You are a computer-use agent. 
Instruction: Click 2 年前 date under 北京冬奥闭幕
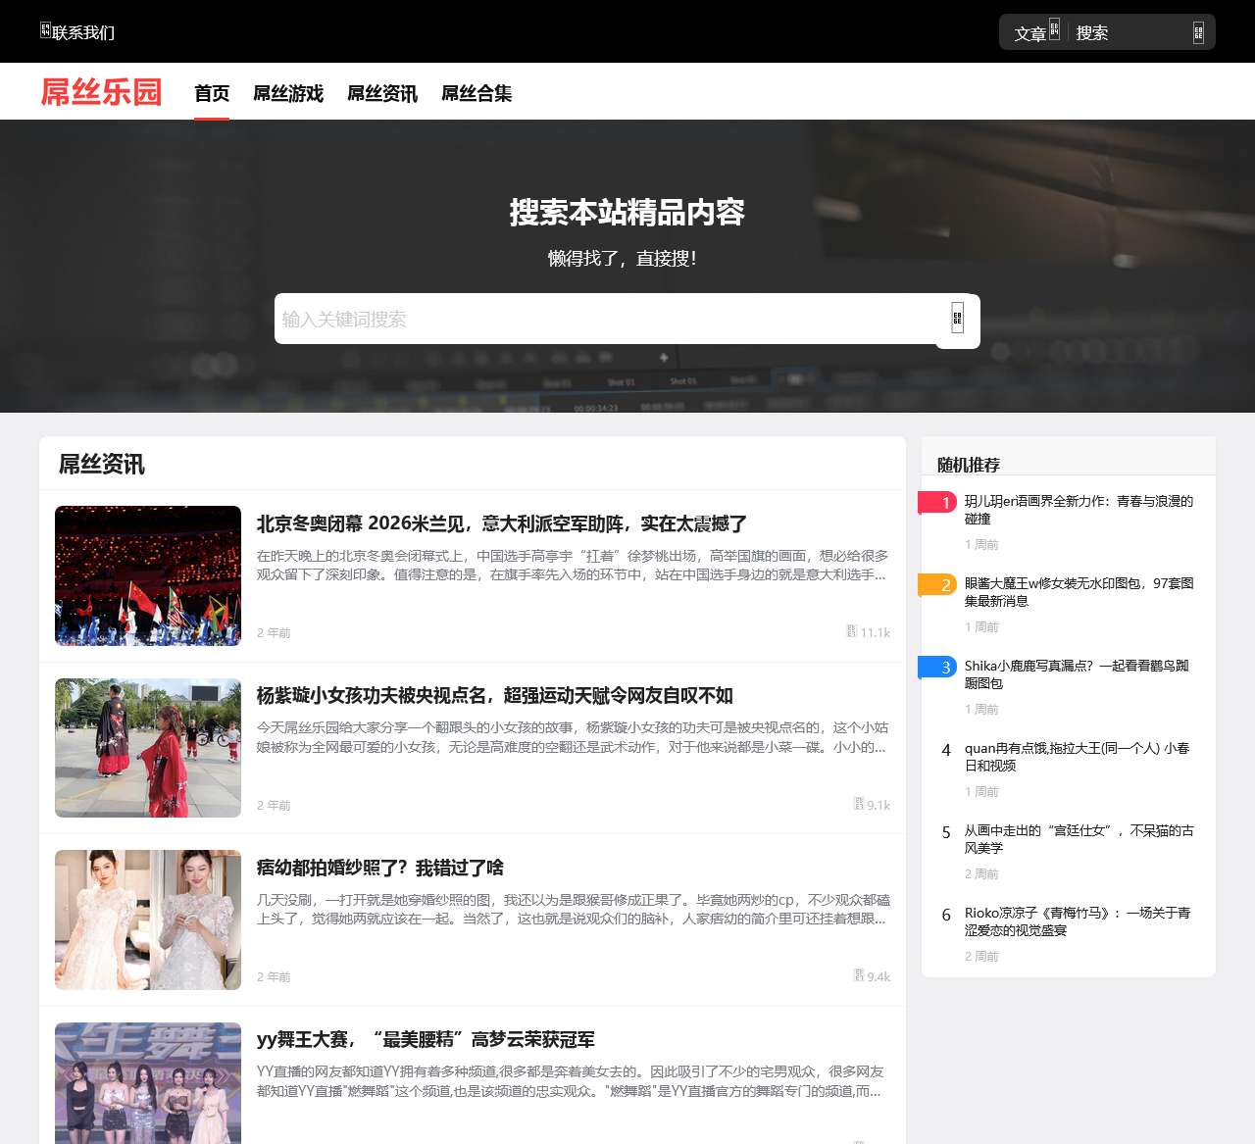click(x=274, y=632)
